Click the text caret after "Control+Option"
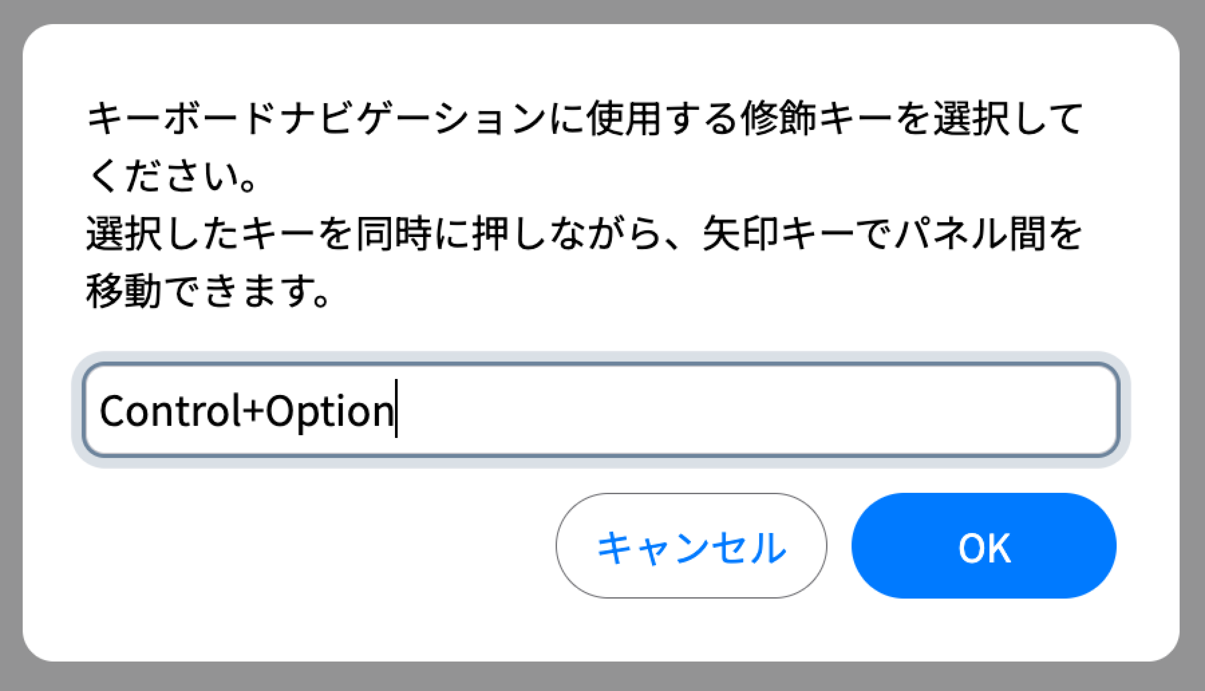Image resolution: width=1205 pixels, height=691 pixels. (x=396, y=409)
